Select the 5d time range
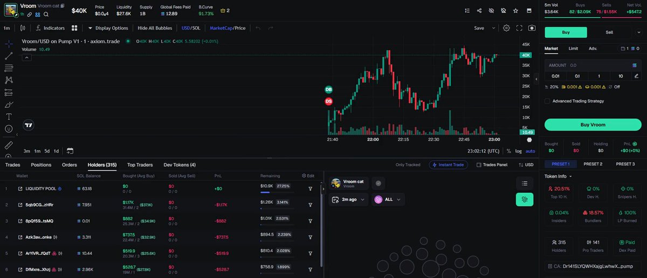This screenshot has width=647, height=278. (x=47, y=151)
